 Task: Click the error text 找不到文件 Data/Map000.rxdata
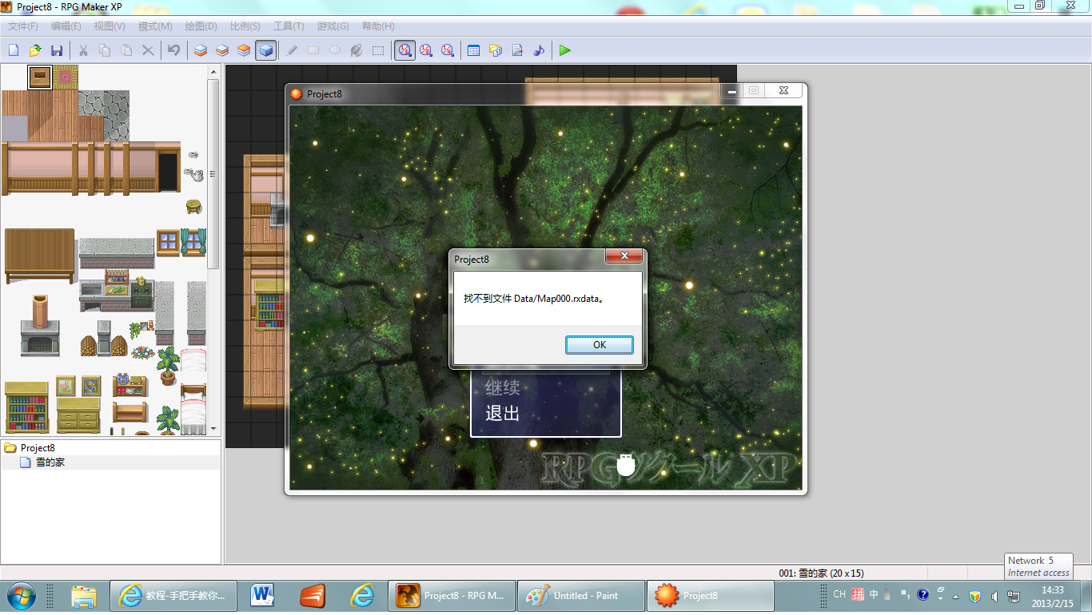(x=534, y=299)
